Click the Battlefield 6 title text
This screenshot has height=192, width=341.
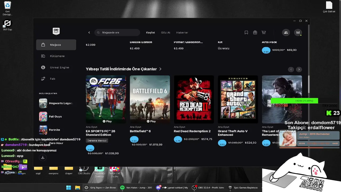[140, 131]
